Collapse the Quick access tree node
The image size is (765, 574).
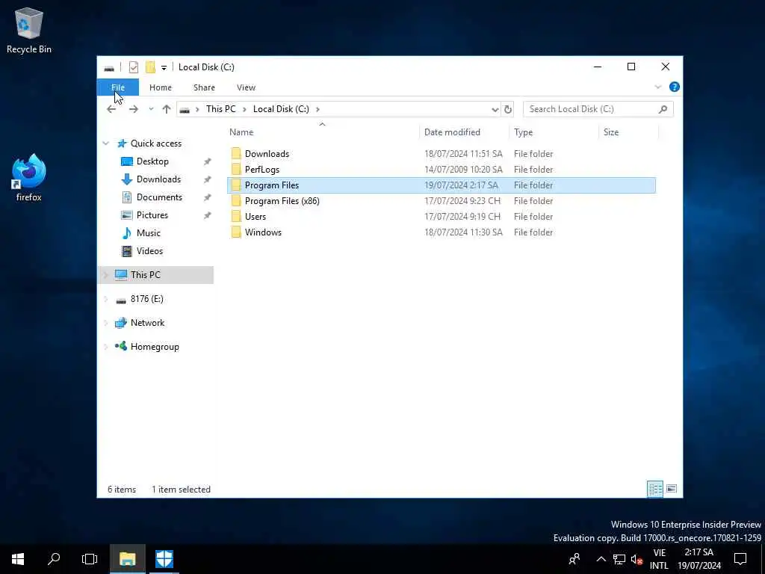[x=106, y=143]
